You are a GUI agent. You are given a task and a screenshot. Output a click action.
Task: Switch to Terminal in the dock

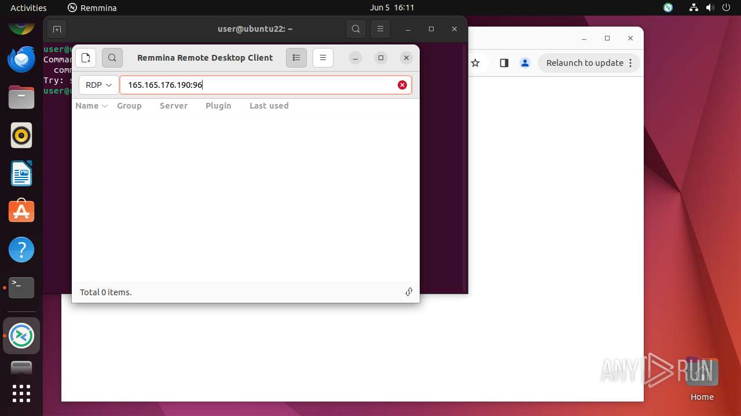(x=21, y=288)
